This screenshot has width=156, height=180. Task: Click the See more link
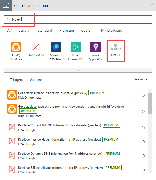pyautogui.click(x=141, y=79)
